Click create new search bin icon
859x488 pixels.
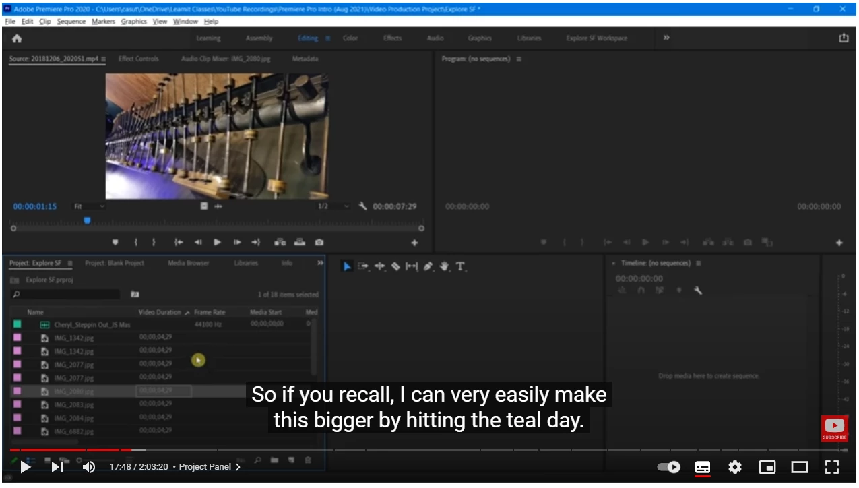click(135, 294)
